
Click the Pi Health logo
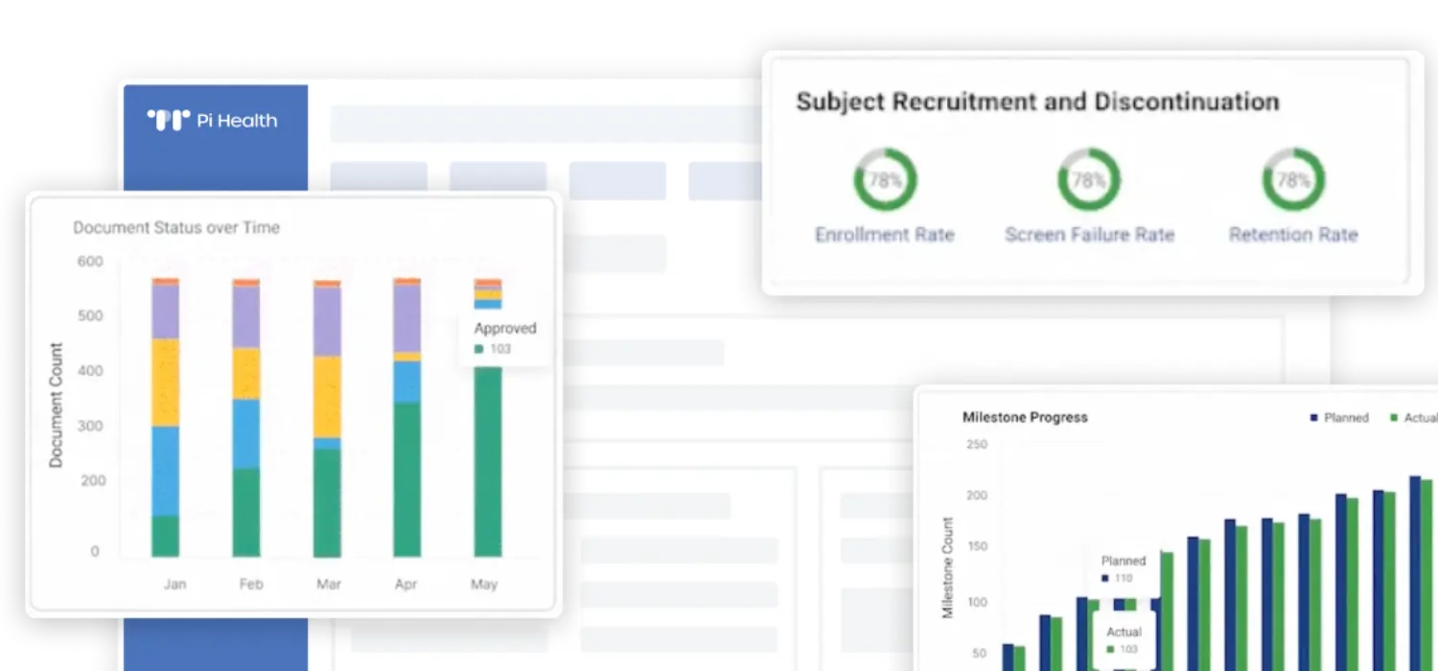click(212, 121)
